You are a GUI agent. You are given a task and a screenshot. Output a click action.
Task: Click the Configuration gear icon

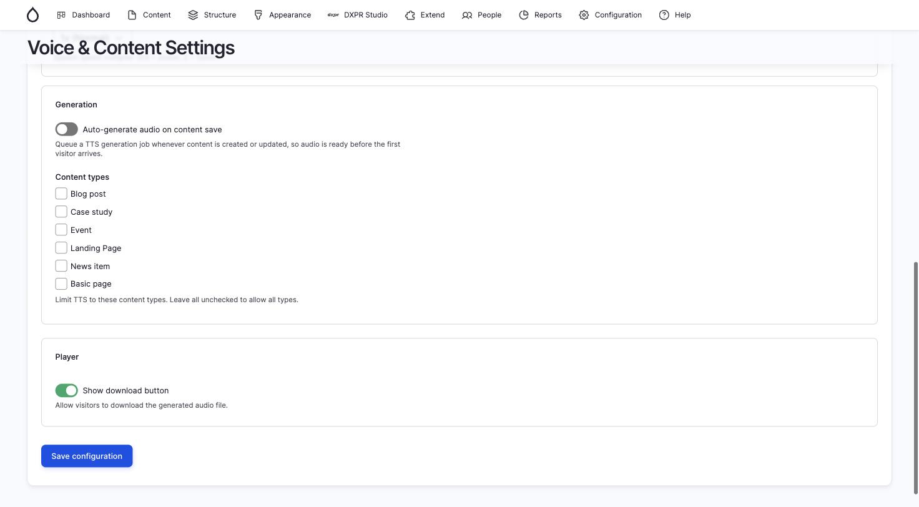(x=584, y=15)
